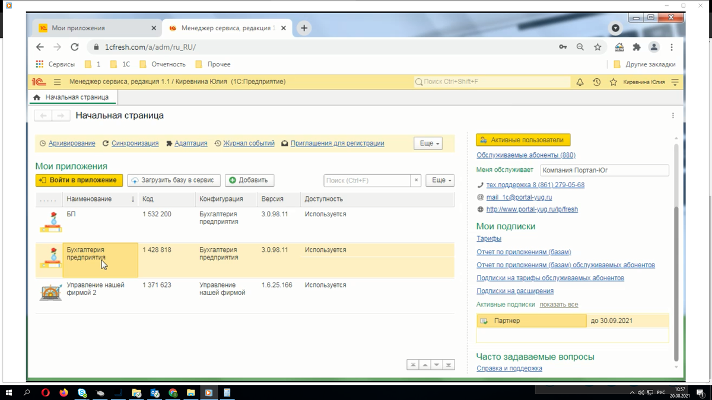Open the saved passwords key icon

(562, 47)
